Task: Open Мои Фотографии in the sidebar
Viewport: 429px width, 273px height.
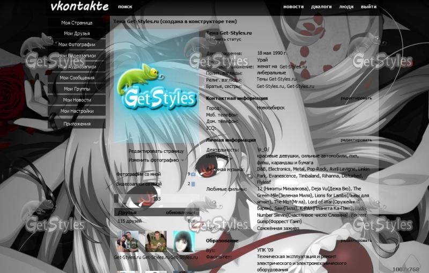Action: click(77, 45)
